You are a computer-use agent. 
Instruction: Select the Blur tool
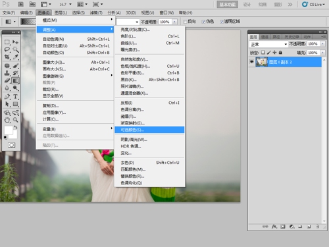click(x=7, y=88)
